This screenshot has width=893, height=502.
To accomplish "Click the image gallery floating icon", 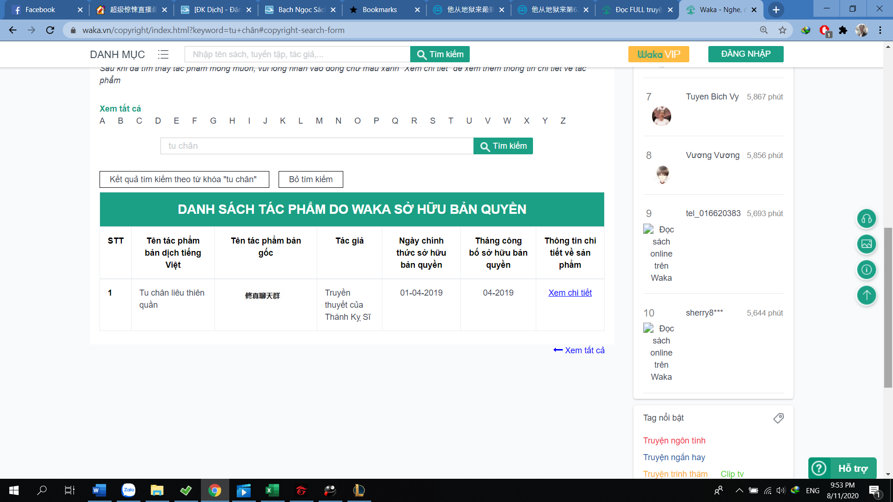I will (866, 244).
